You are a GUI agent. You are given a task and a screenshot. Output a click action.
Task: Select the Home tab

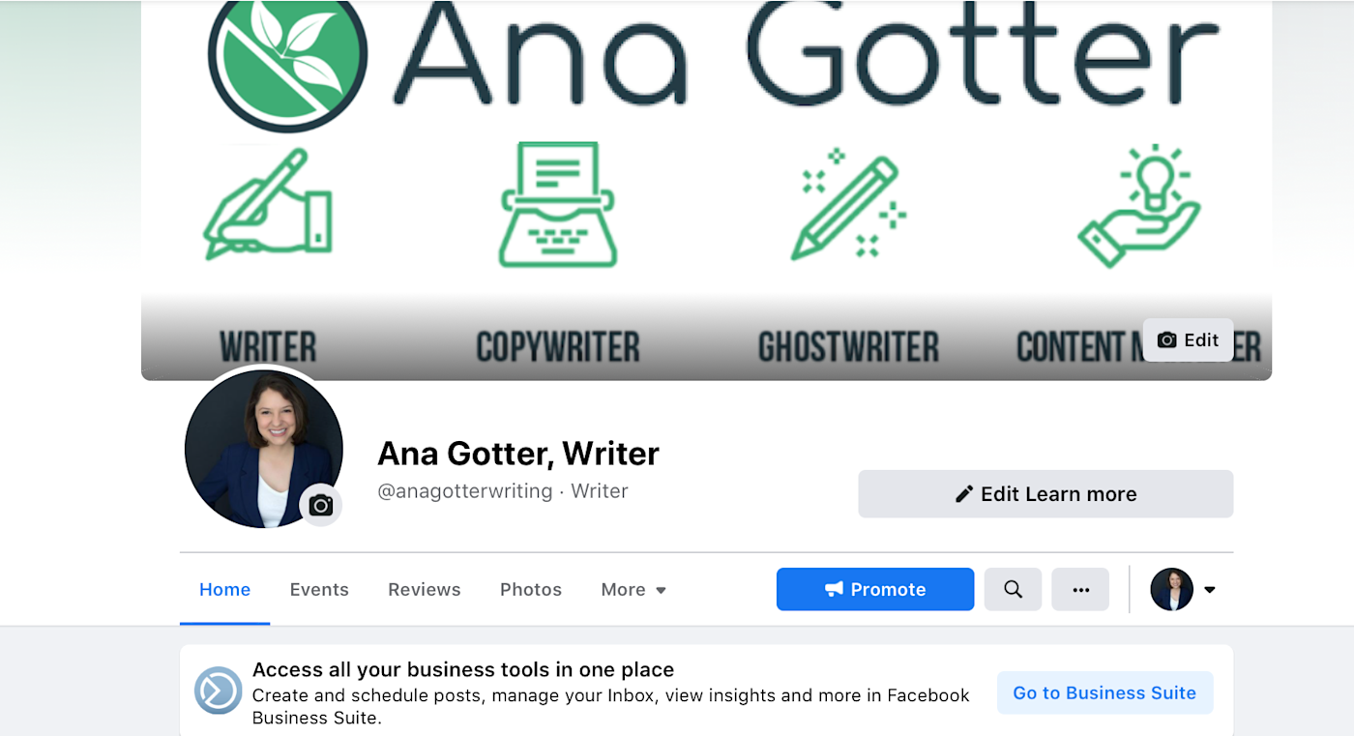click(224, 589)
